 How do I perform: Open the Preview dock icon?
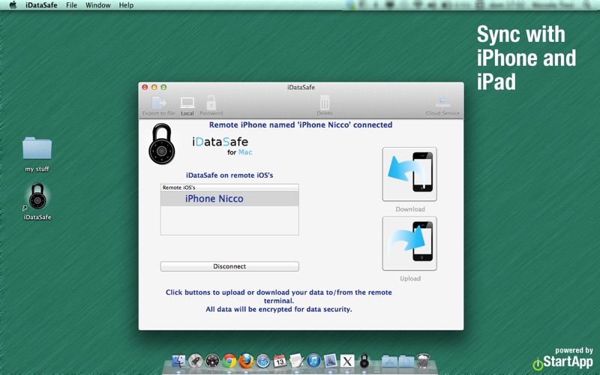[330, 361]
